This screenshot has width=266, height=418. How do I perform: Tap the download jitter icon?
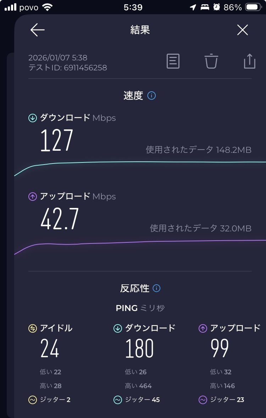click(x=118, y=400)
